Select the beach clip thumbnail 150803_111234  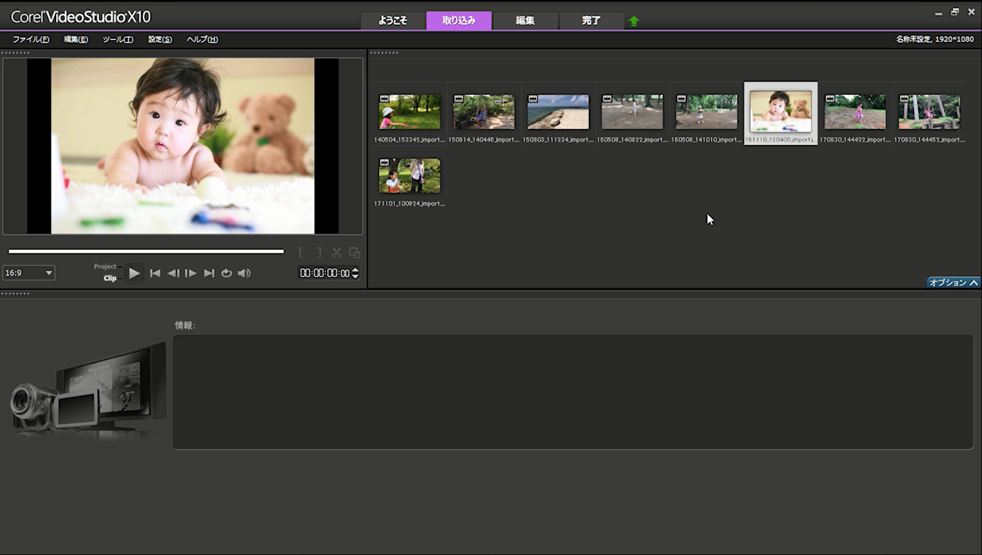(x=558, y=112)
